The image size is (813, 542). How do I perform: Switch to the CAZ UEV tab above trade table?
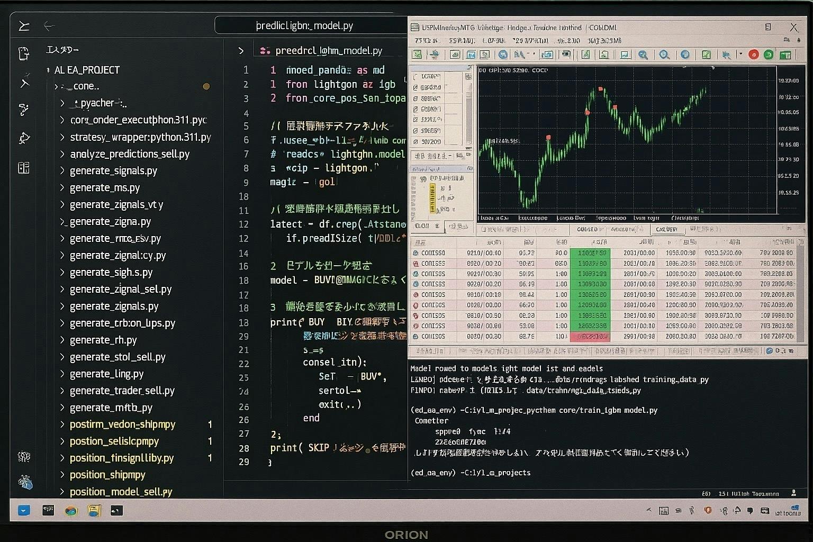(666, 230)
